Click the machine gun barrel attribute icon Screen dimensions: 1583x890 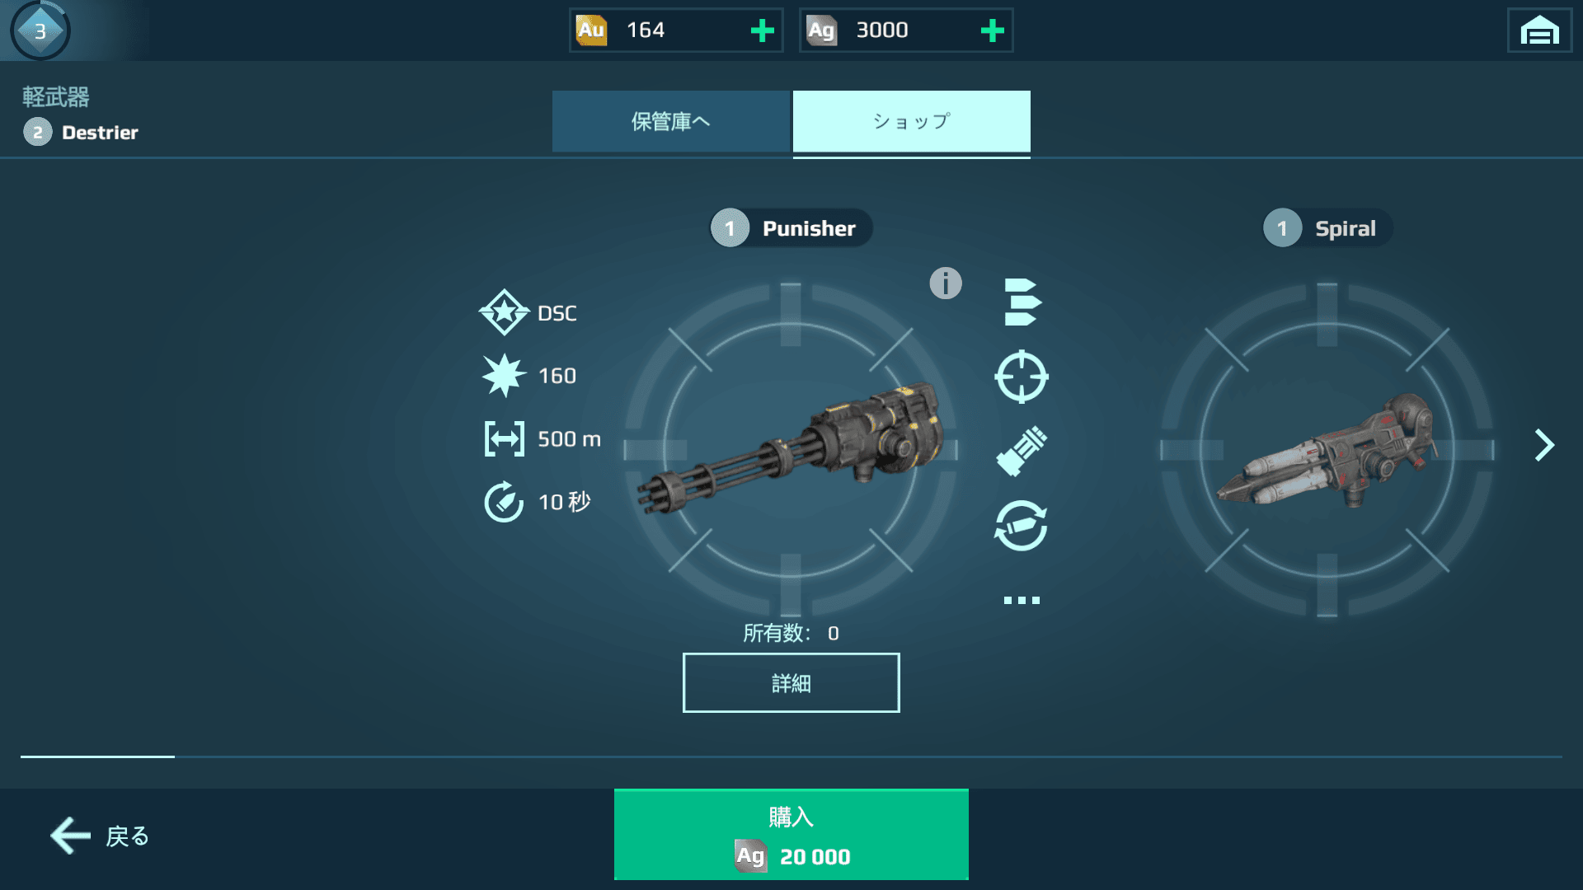pyautogui.click(x=1022, y=451)
